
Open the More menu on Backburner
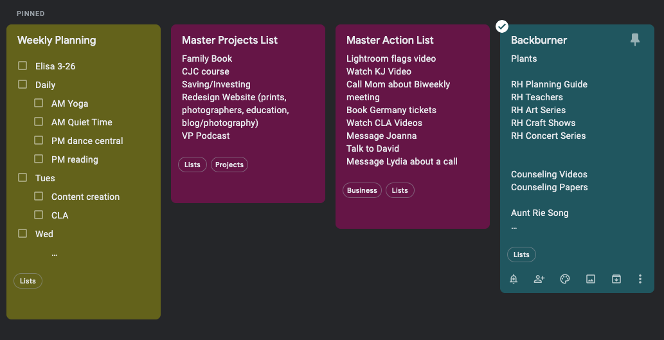click(640, 279)
